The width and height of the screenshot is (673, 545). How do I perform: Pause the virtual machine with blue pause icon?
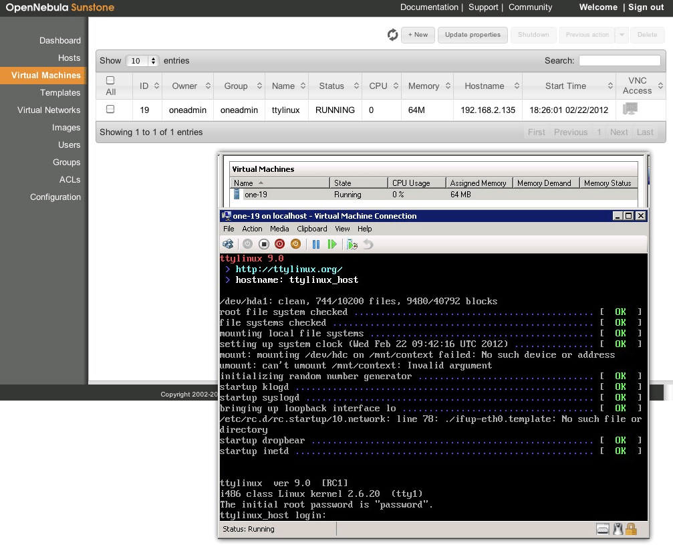coord(316,244)
